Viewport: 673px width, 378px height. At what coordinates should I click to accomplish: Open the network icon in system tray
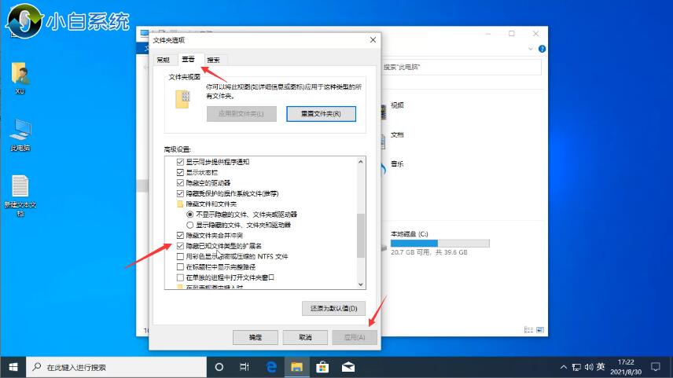pos(576,367)
